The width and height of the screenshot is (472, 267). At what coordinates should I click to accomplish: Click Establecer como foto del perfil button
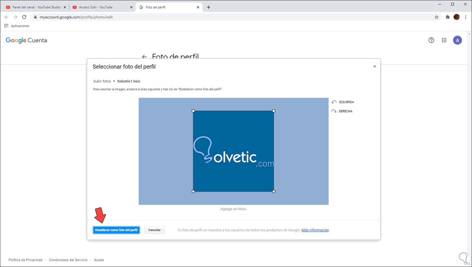point(116,230)
